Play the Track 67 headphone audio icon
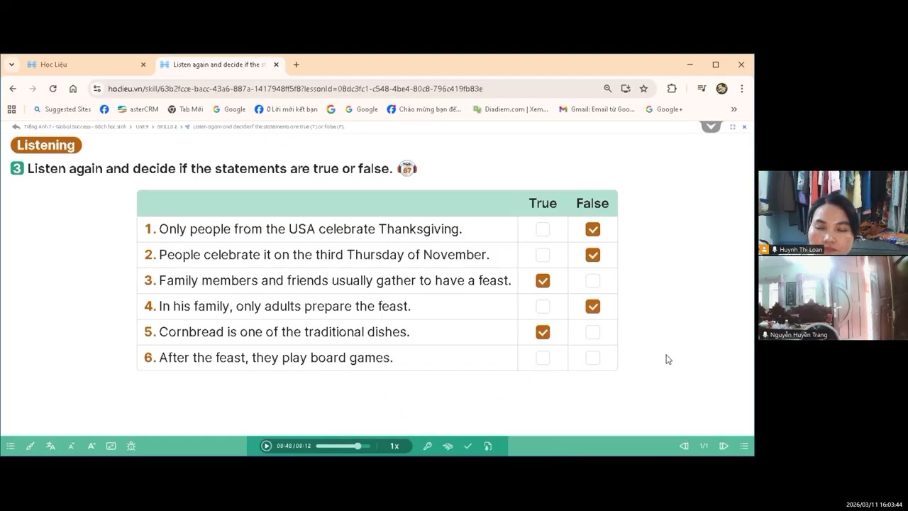Screen dimensions: 908x511 click(406, 169)
